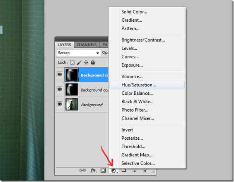Choose Curves adjustment from the menu

click(x=129, y=57)
